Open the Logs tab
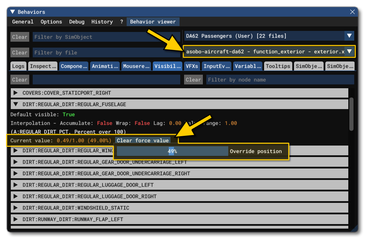 click(18, 66)
